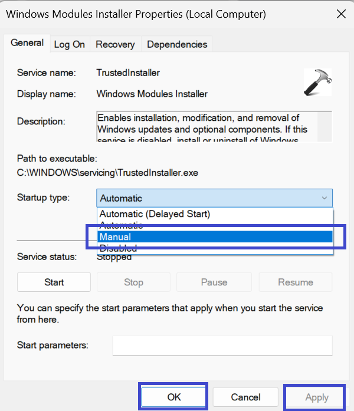Click into the Start parameters field
The image size is (354, 411).
tap(222, 346)
